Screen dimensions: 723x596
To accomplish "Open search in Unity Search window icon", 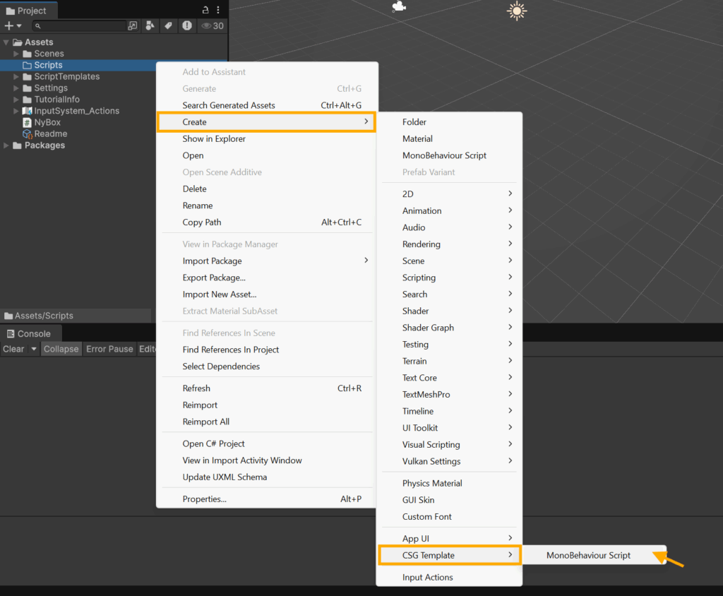I will [132, 26].
